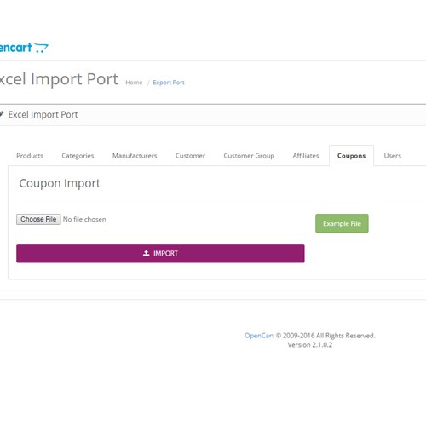Screen dimensions: 426x426
Task: Select the active Coupons tab
Action: (x=351, y=156)
